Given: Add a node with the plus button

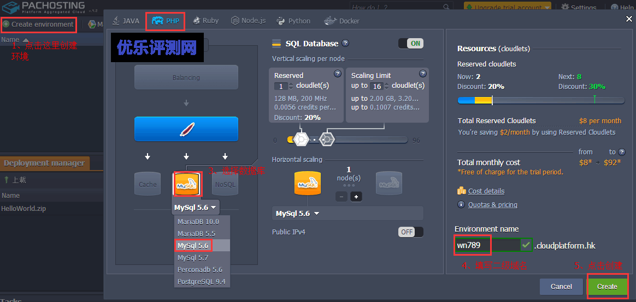Looking at the screenshot, I should click(x=356, y=197).
